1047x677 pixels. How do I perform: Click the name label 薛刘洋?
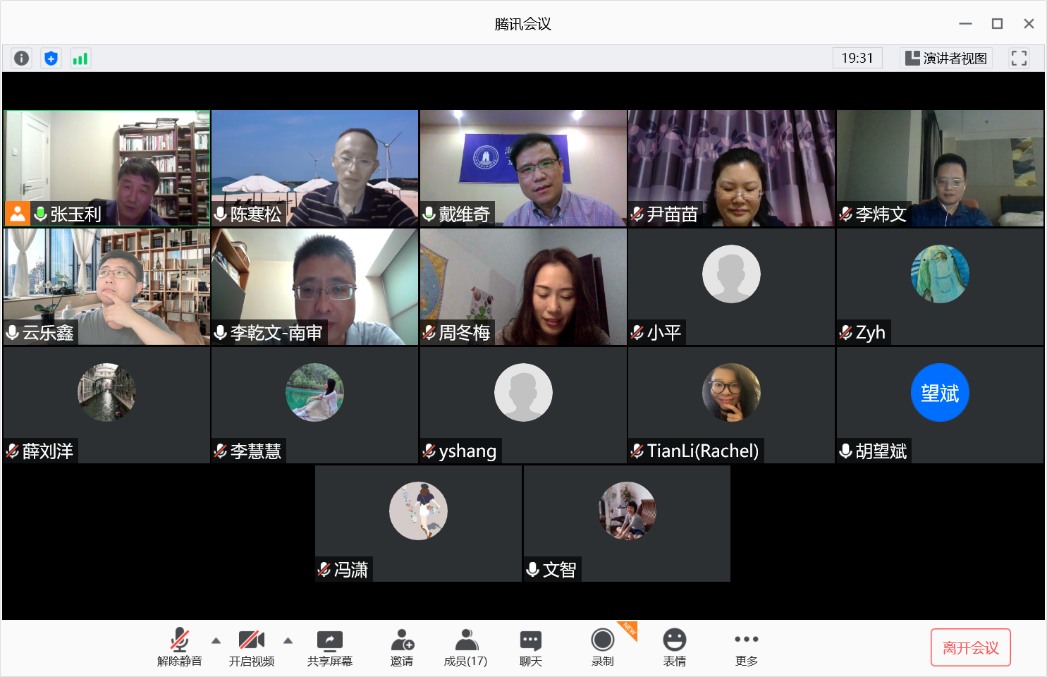(48, 451)
